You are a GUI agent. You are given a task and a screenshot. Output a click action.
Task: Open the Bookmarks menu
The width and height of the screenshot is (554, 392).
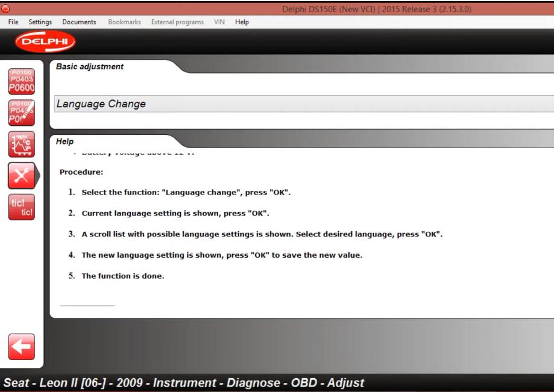tap(124, 22)
